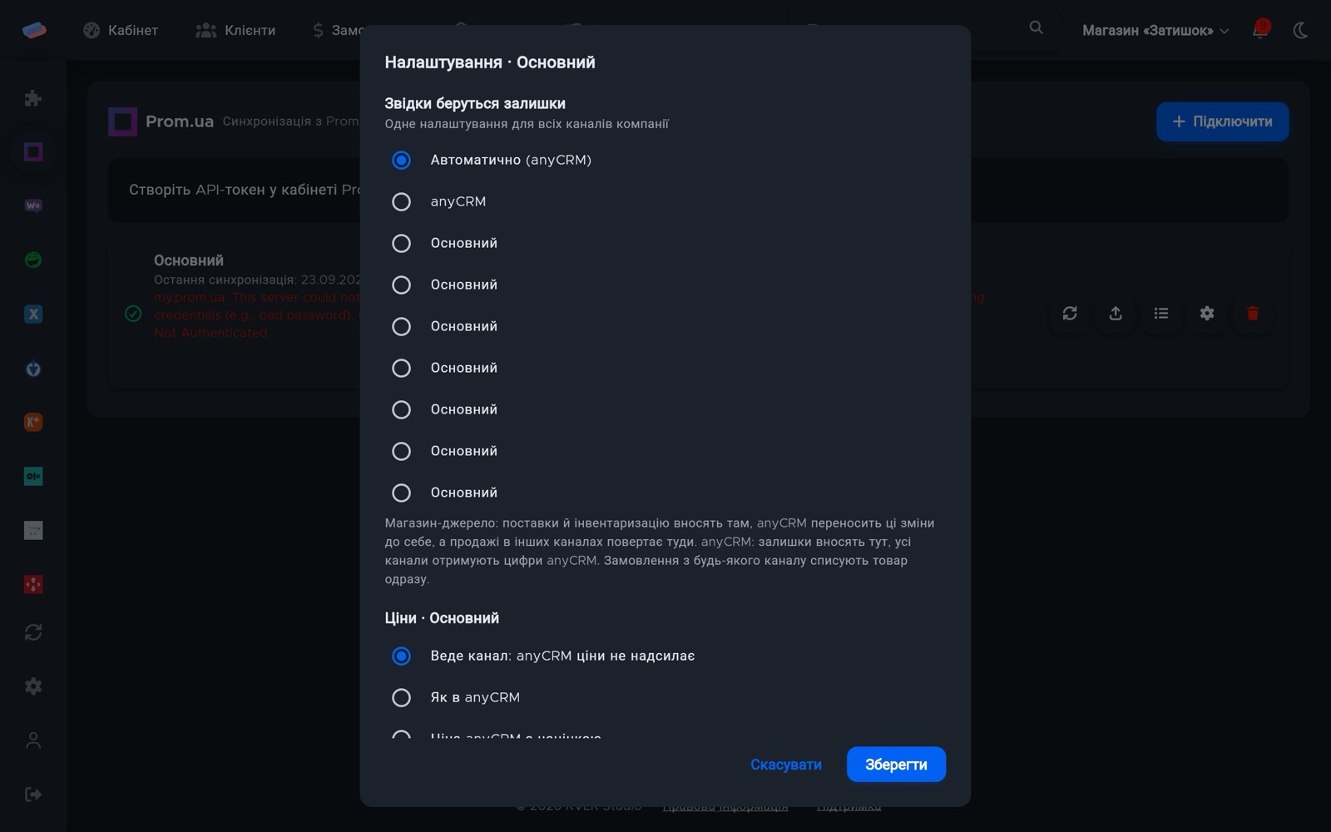Click the '+ Підключити' button

[x=1222, y=121]
